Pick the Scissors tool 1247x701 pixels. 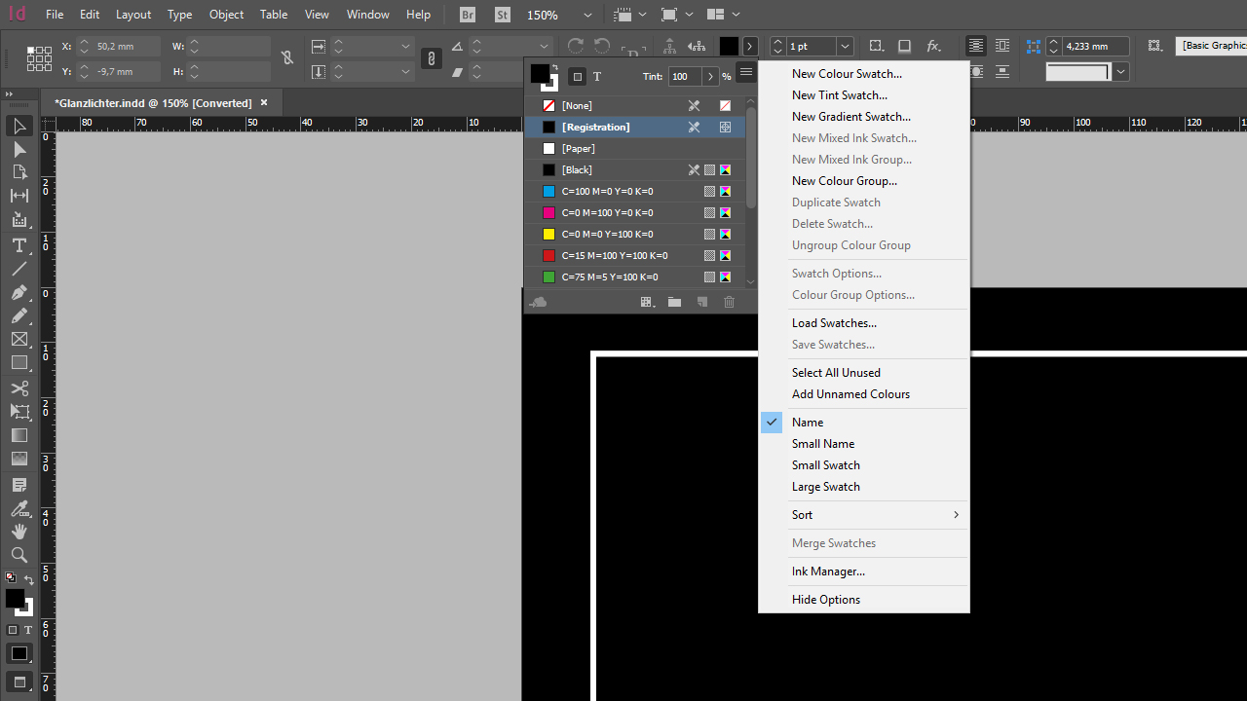point(19,388)
